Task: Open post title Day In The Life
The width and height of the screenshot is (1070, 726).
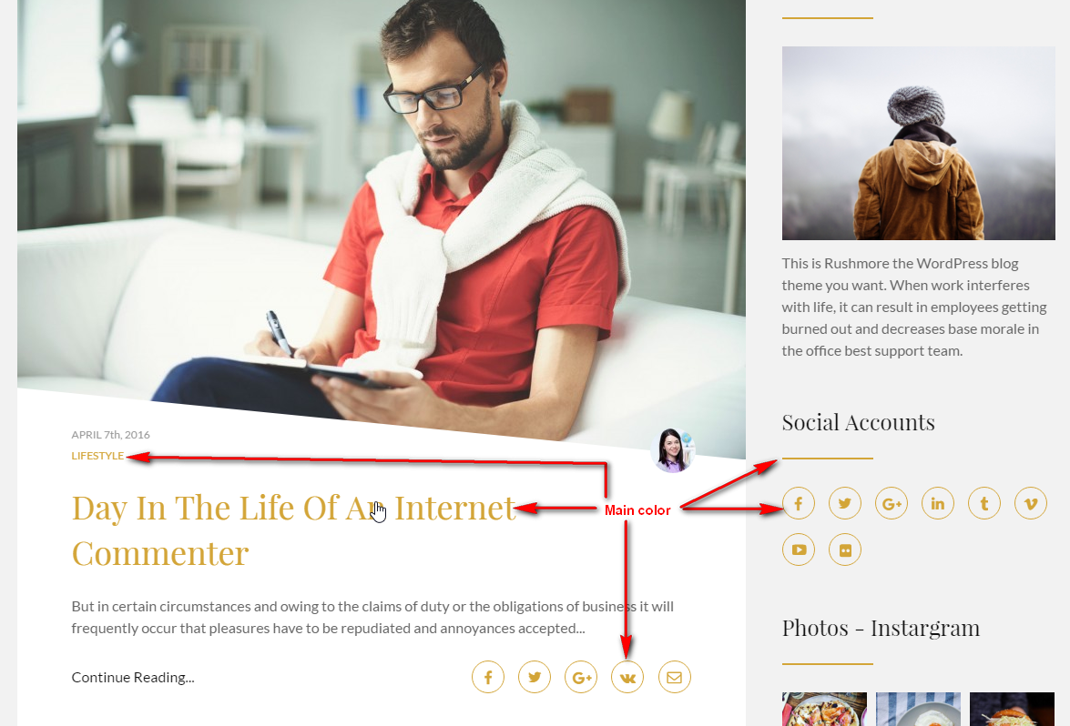Action: click(x=293, y=530)
